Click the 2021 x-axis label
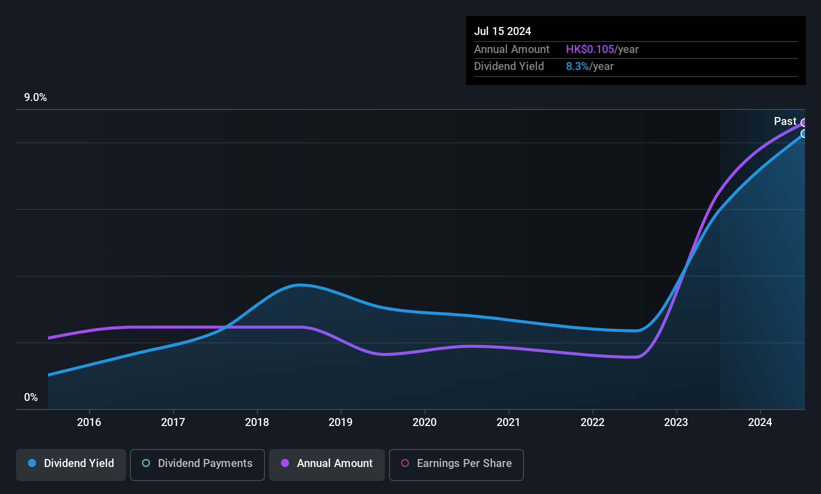 point(508,422)
